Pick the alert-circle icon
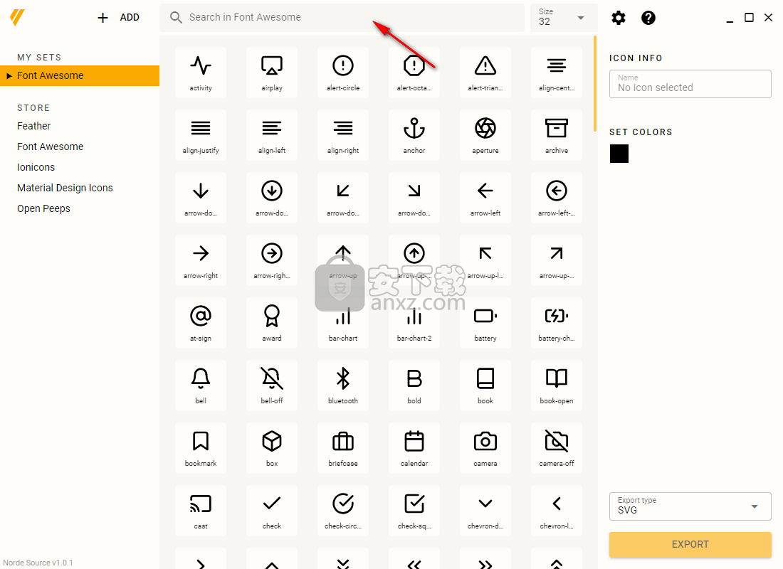Viewport: 783px width, 569px height. tap(343, 73)
